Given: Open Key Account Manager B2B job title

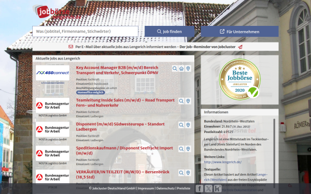Looking at the screenshot, I should (117, 70).
